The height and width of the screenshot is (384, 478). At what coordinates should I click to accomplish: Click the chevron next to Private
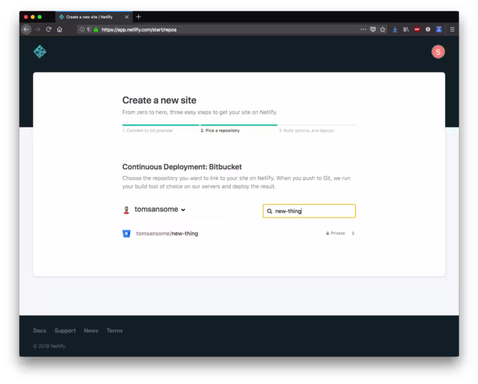353,233
